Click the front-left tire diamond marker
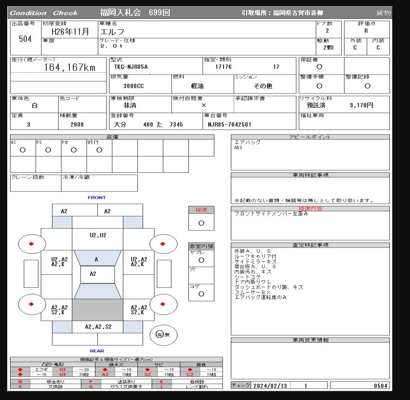 pyautogui.click(x=31, y=244)
